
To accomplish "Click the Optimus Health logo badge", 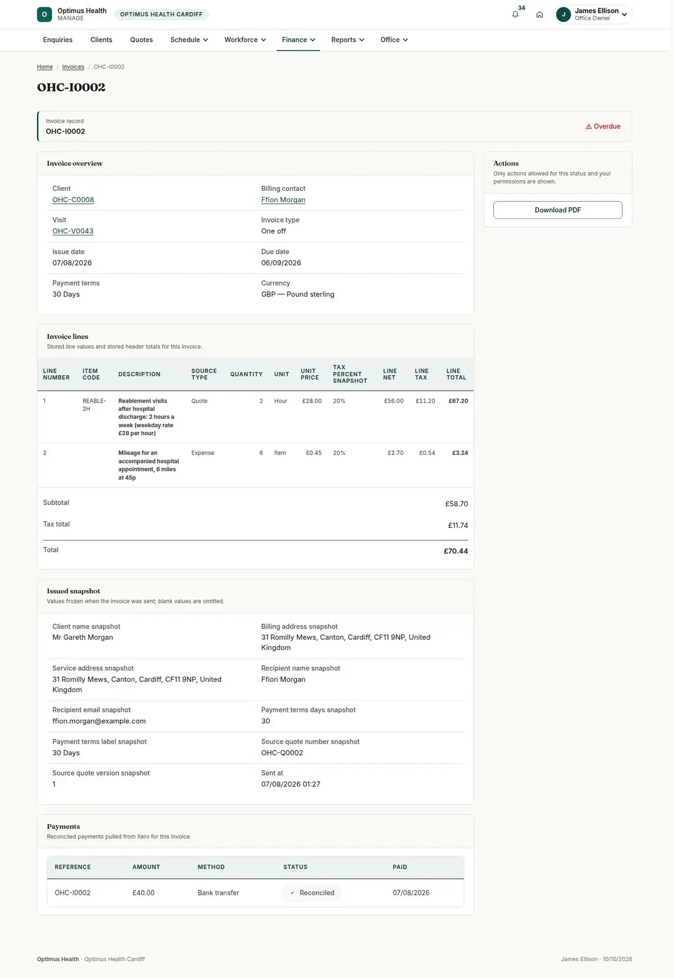I will tap(44, 15).
